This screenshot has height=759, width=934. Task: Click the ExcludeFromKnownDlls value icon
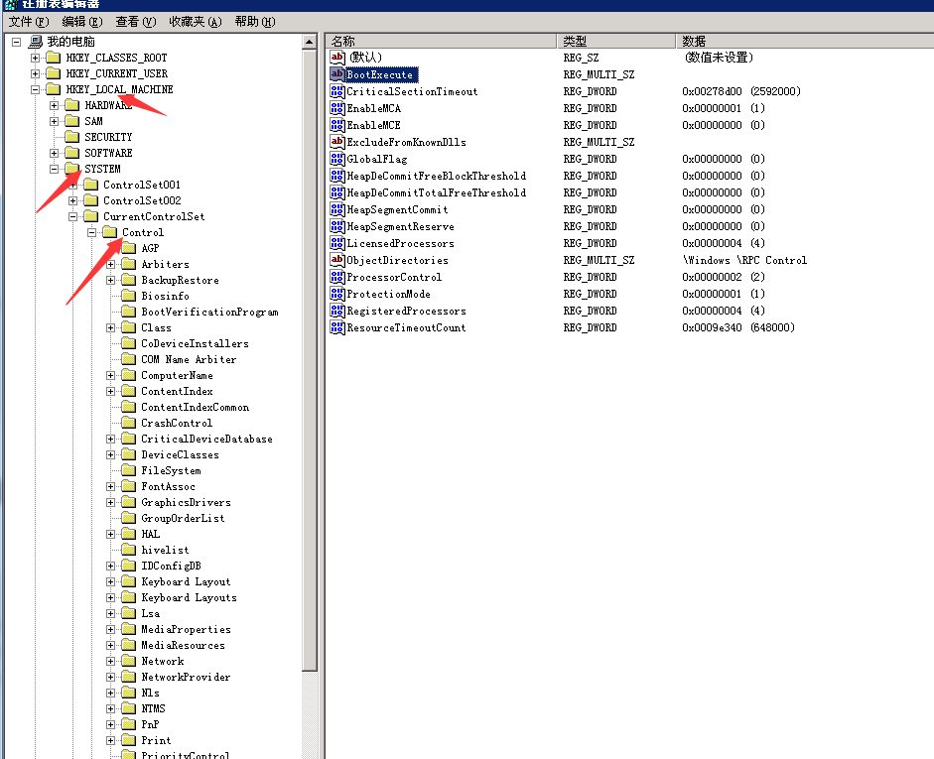click(x=337, y=142)
